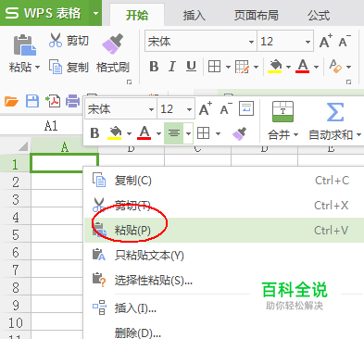The image size is (364, 339).
Task: Click mini toolbar fill color bucket
Action: pyautogui.click(x=115, y=133)
